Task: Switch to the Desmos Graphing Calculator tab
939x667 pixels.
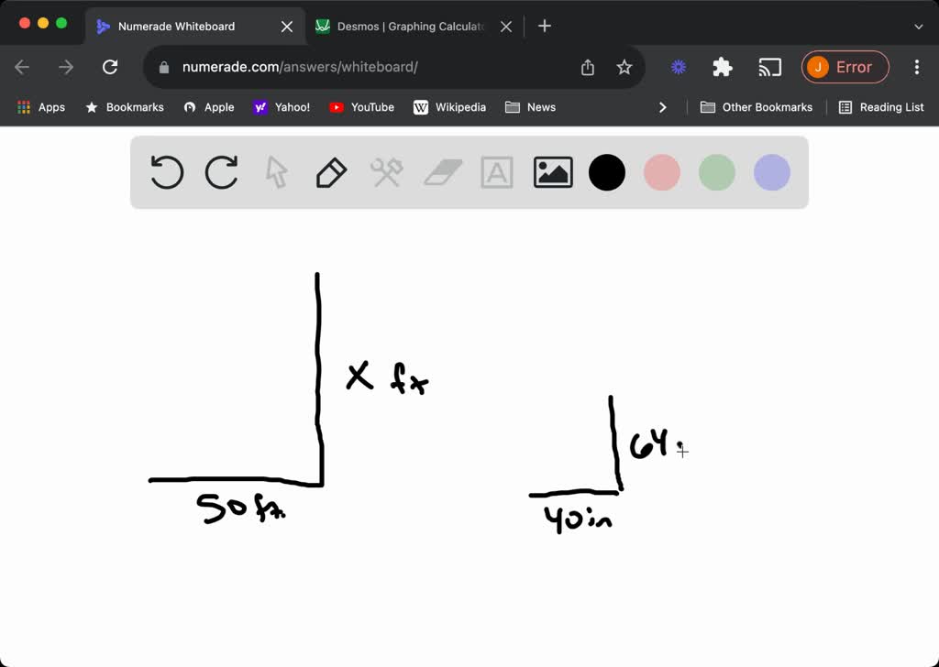Action: (x=409, y=27)
